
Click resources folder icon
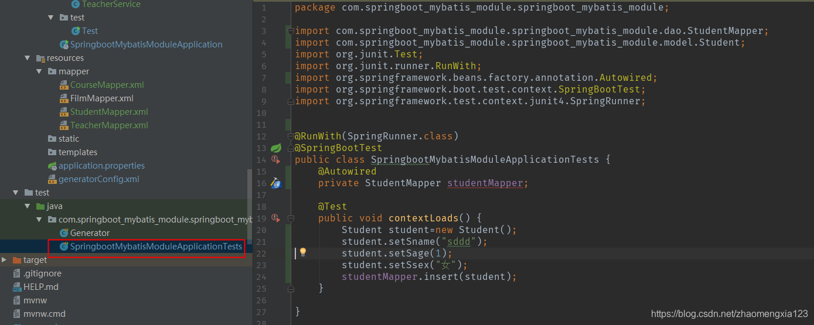point(41,58)
